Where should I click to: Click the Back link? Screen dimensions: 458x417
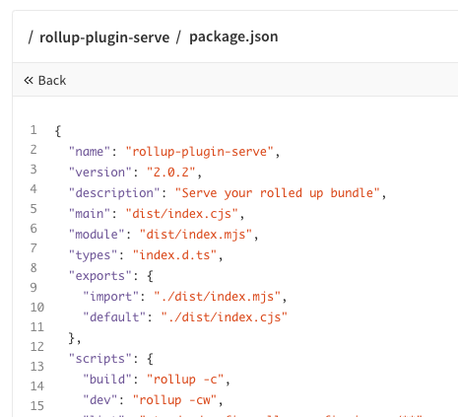pos(45,81)
